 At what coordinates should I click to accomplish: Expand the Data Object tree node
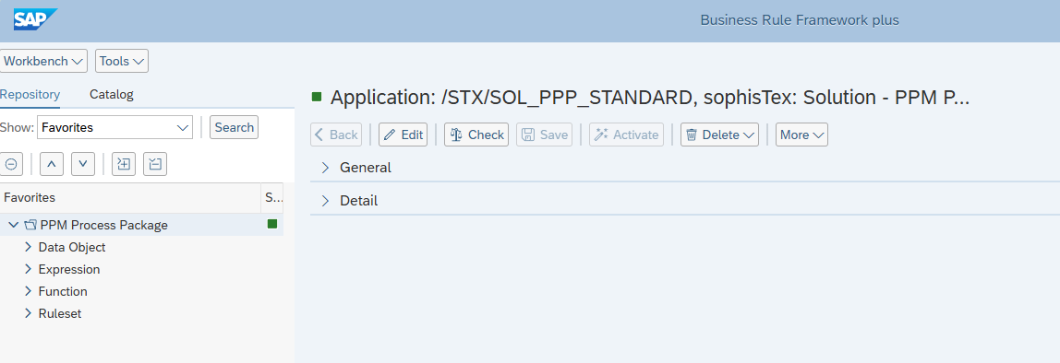[x=28, y=247]
